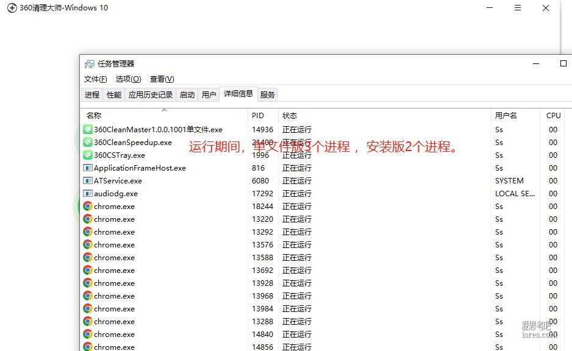Click the 任务管理器 title bar icon
This screenshot has width=572, height=351.
[x=90, y=64]
